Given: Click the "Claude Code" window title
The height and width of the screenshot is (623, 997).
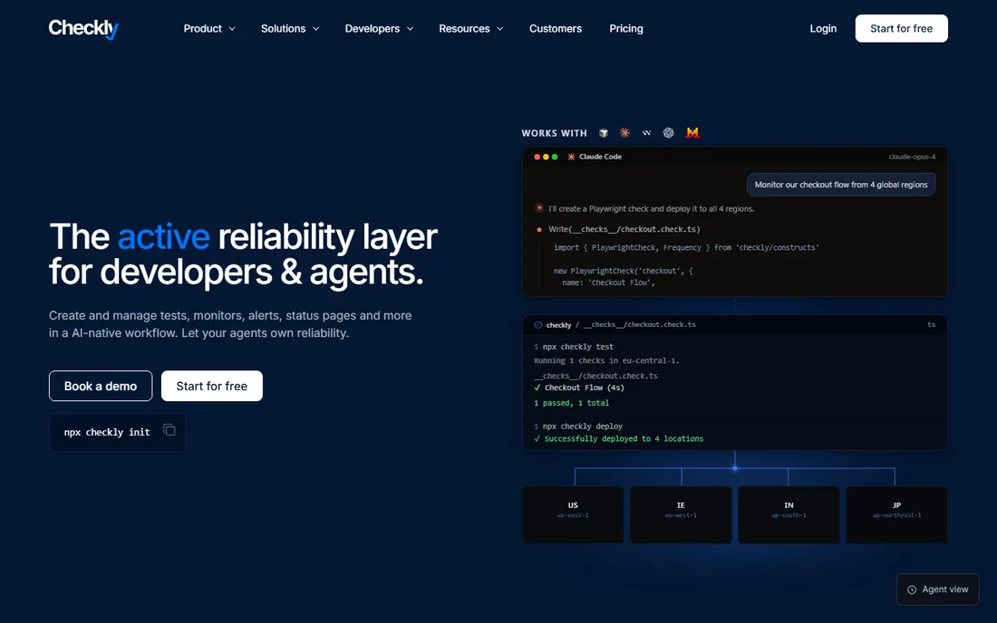Looking at the screenshot, I should [x=600, y=157].
